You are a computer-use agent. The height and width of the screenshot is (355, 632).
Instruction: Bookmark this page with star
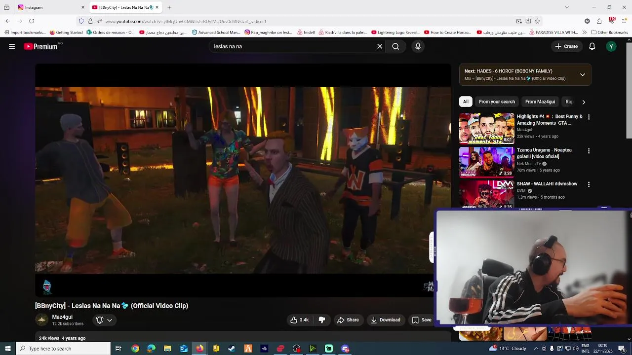[538, 21]
